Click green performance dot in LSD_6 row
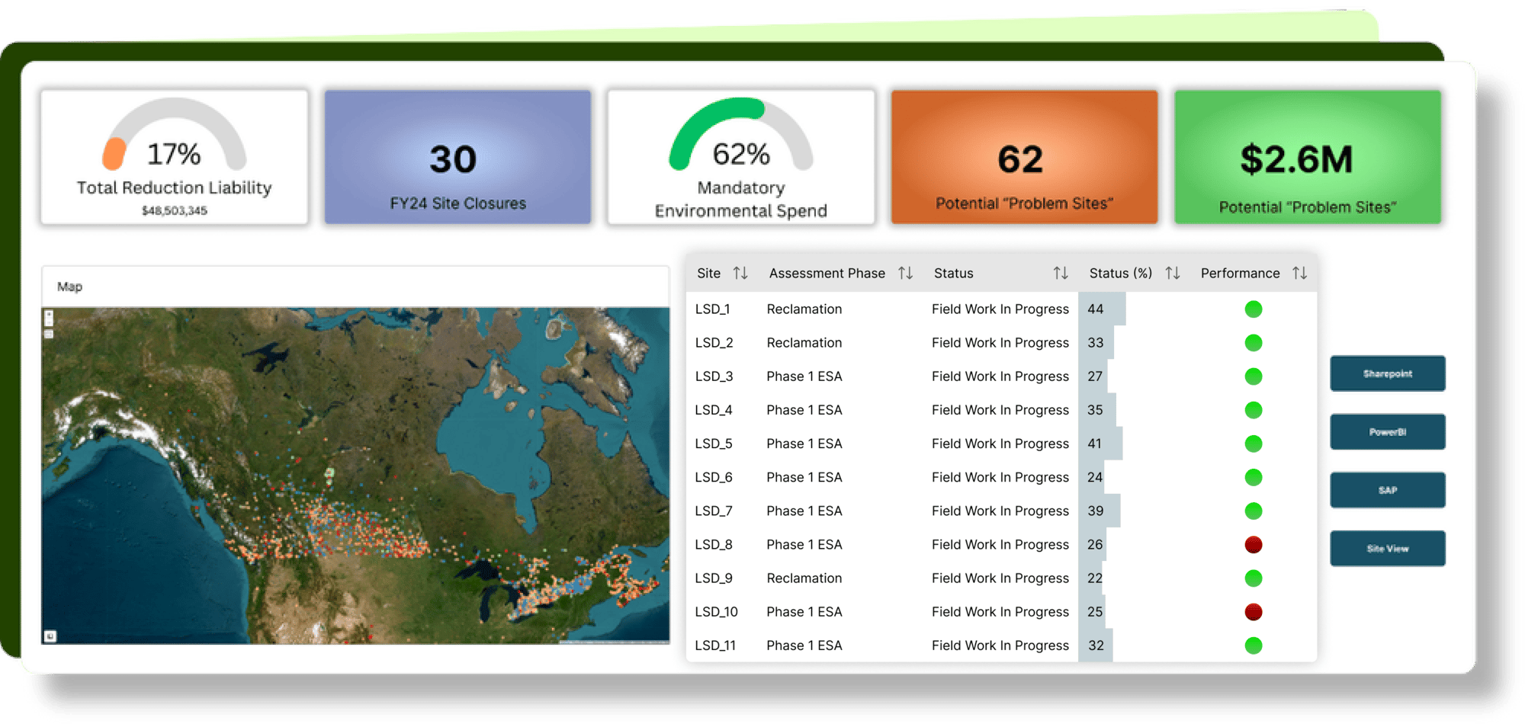 tap(1254, 477)
